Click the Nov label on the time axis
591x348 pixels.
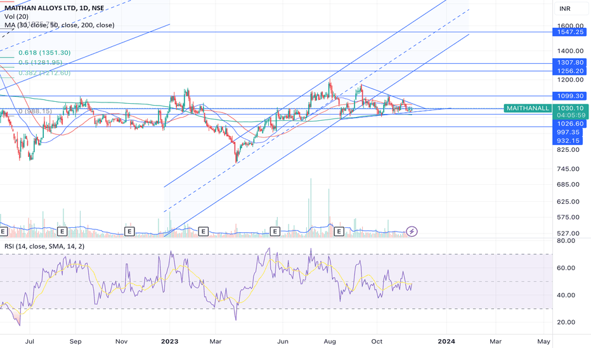[121, 342]
